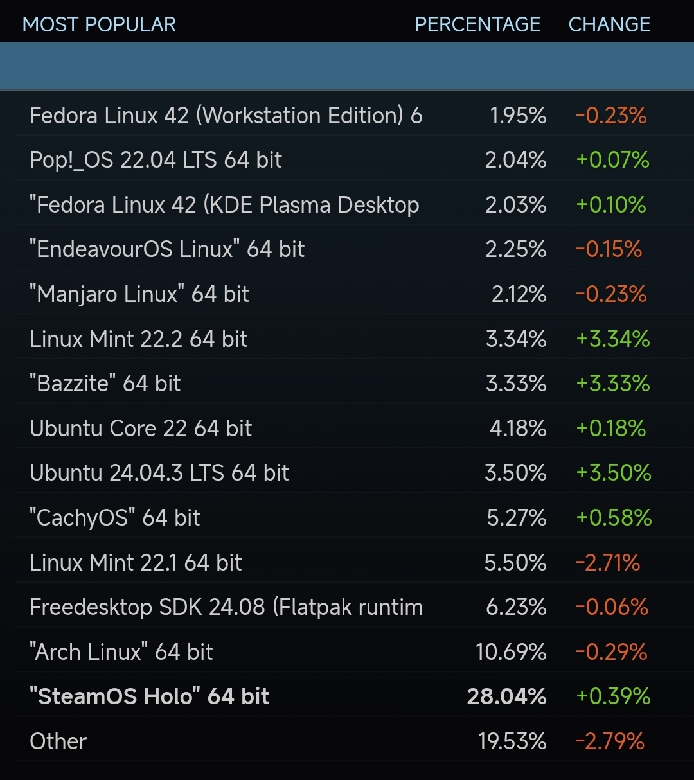This screenshot has width=694, height=780.
Task: Select the CachyOS 64 bit row
Action: pyautogui.click(x=115, y=517)
